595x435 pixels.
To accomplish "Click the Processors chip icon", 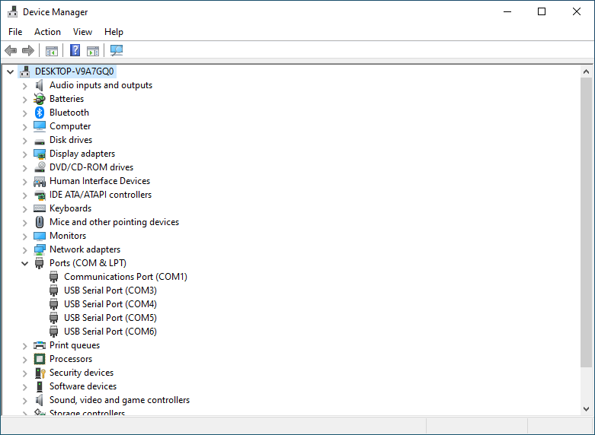I will point(40,359).
